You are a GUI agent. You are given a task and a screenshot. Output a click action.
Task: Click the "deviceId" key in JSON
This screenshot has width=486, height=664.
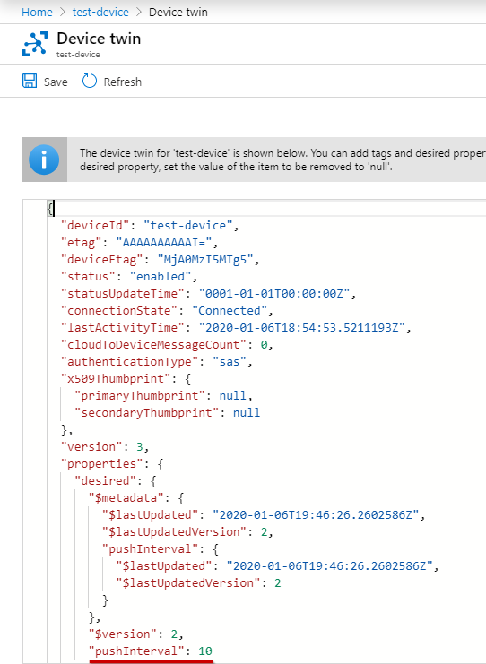click(x=96, y=225)
